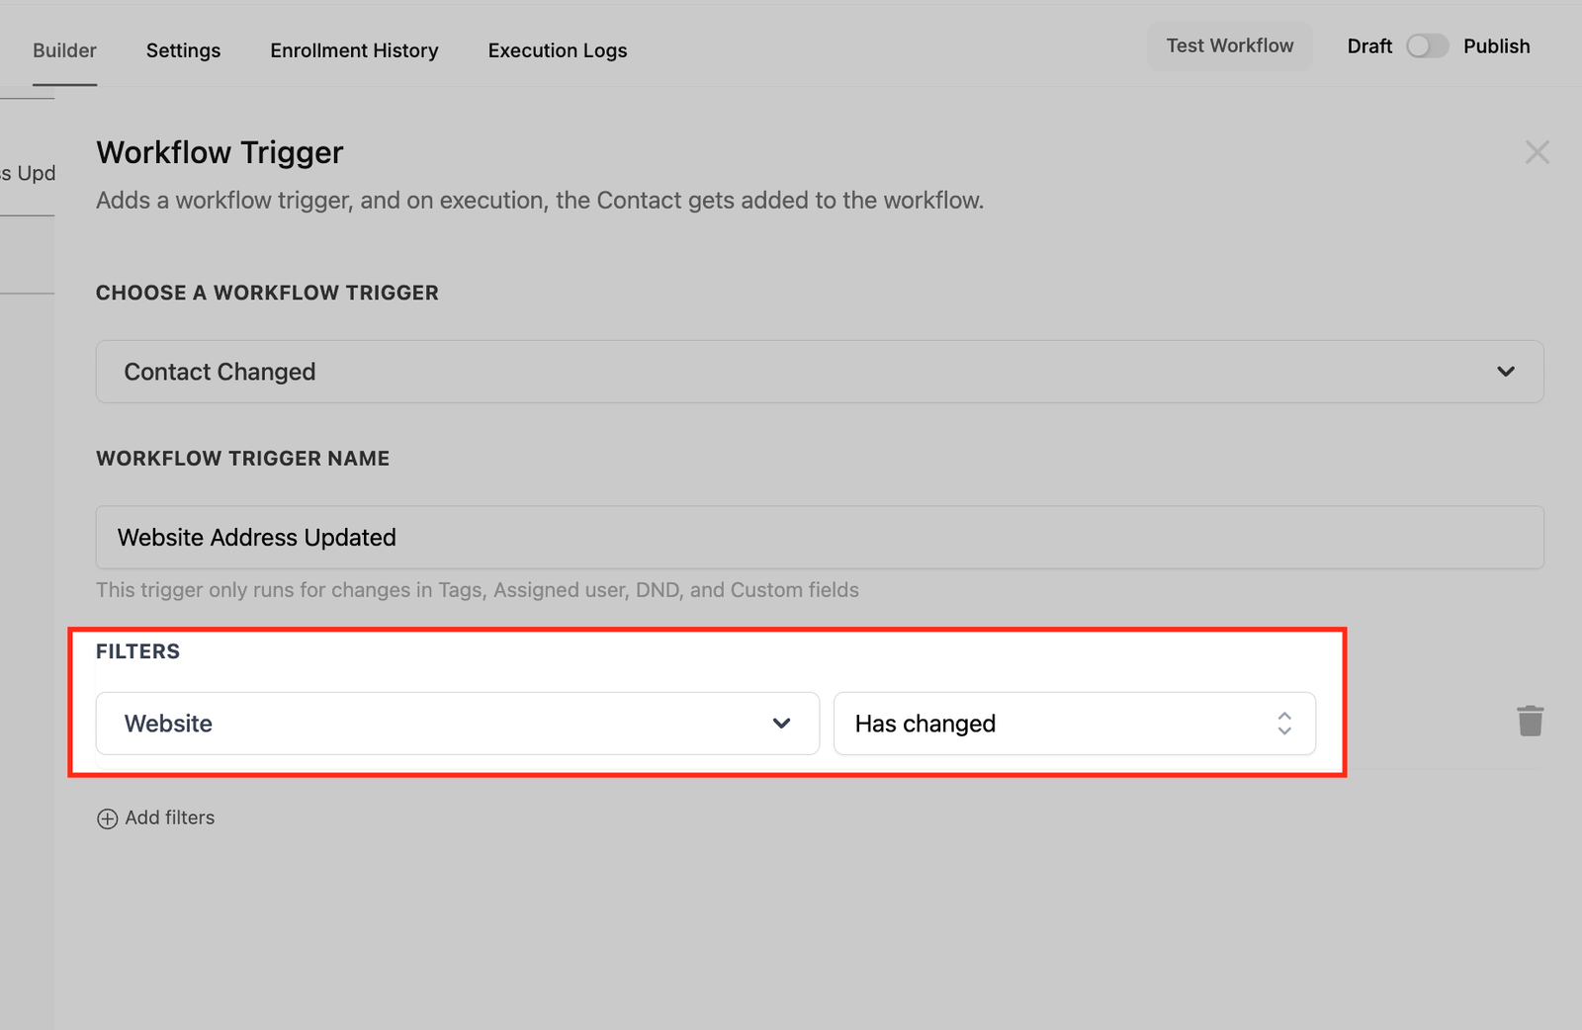Select the Builder tab

[64, 50]
